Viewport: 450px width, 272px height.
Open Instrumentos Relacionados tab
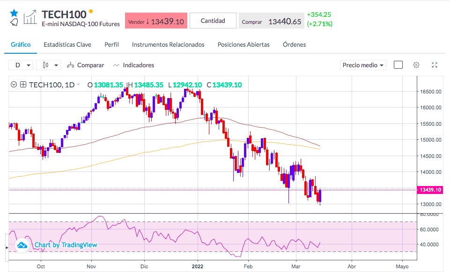[x=168, y=45]
